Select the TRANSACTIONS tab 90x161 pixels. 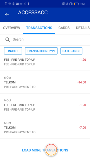point(39,28)
